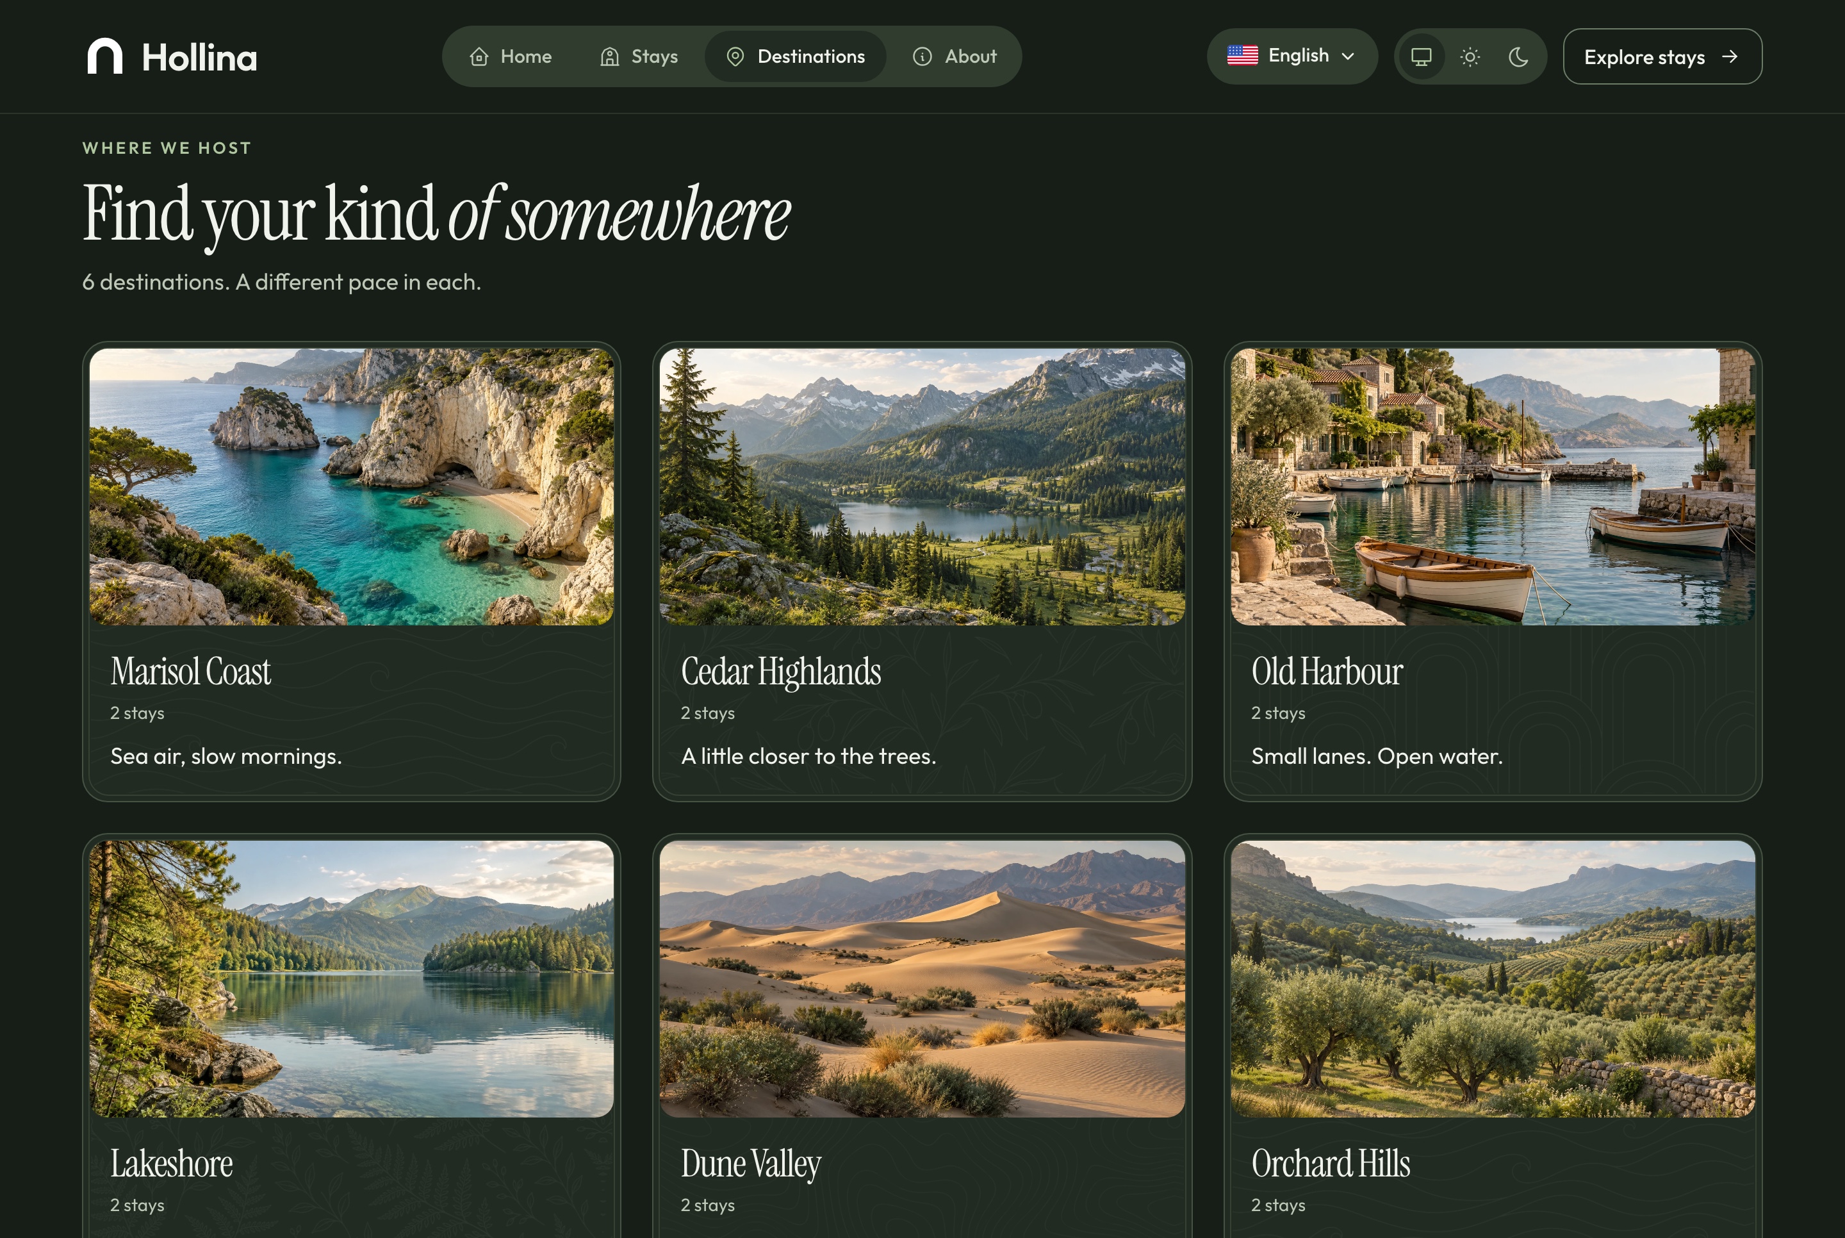The image size is (1845, 1238).
Task: Click the arrow icon in Explore stays
Action: (1730, 57)
